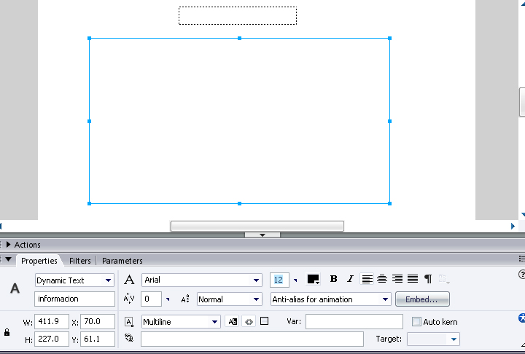The height and width of the screenshot is (354, 525).
Task: Switch to the Parameters tab
Action: (x=122, y=261)
